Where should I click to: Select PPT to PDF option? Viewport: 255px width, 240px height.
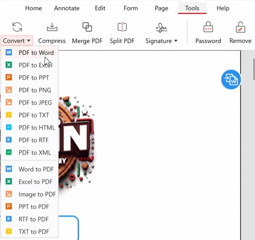click(30, 207)
